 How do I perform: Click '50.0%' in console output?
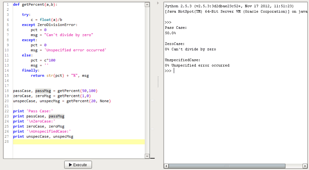(170, 33)
